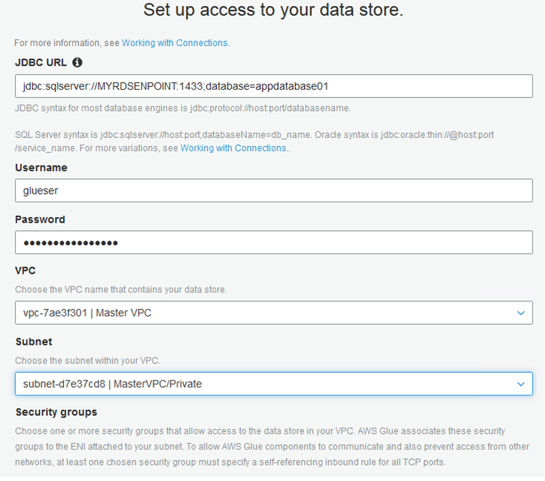Click the 'Choose the VPC name' helper text
Screen dimensions: 545x481
click(x=121, y=290)
